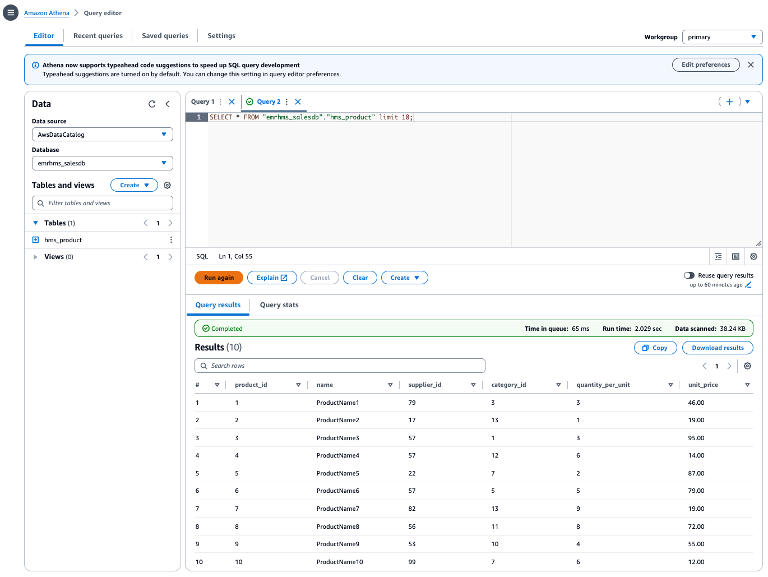Toggle Reuse query results switch

pos(689,275)
